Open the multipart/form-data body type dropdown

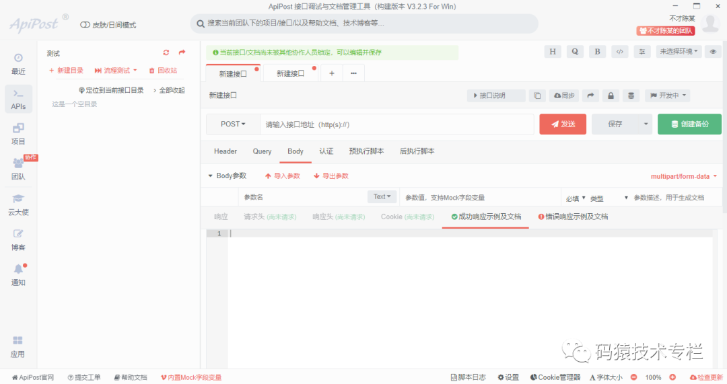pyautogui.click(x=684, y=176)
